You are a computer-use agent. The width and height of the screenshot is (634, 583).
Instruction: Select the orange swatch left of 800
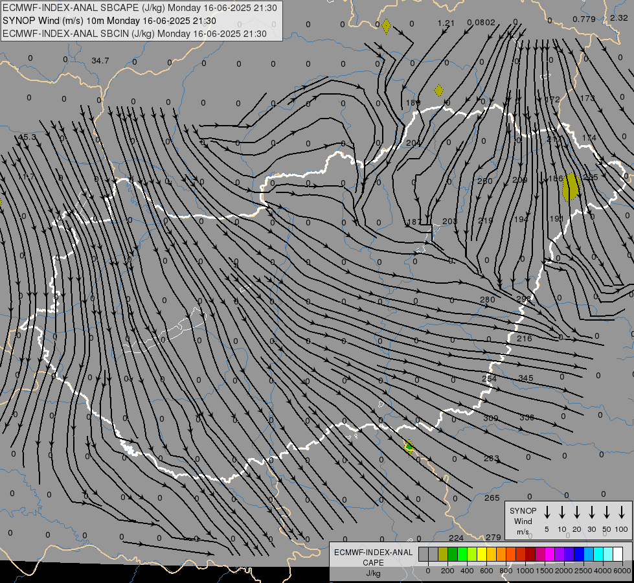point(501,554)
